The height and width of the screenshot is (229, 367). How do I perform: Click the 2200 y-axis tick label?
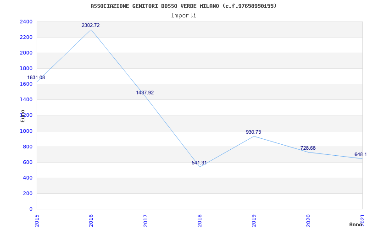pos(26,38)
